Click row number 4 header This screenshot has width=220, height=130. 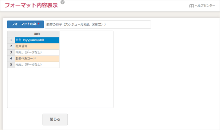[11, 59]
